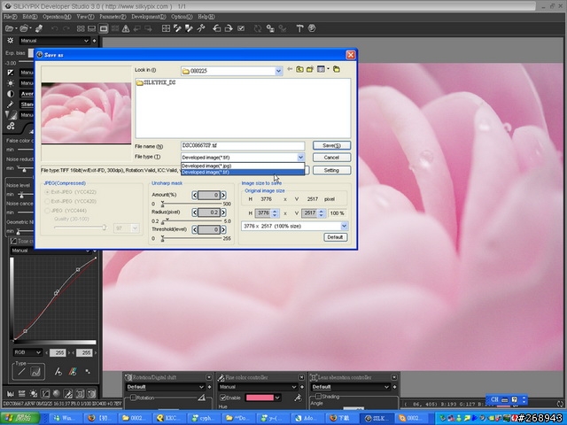This screenshot has height=425, width=567.
Task: Increase Amount(%) value with right arrow
Action: click(x=224, y=195)
